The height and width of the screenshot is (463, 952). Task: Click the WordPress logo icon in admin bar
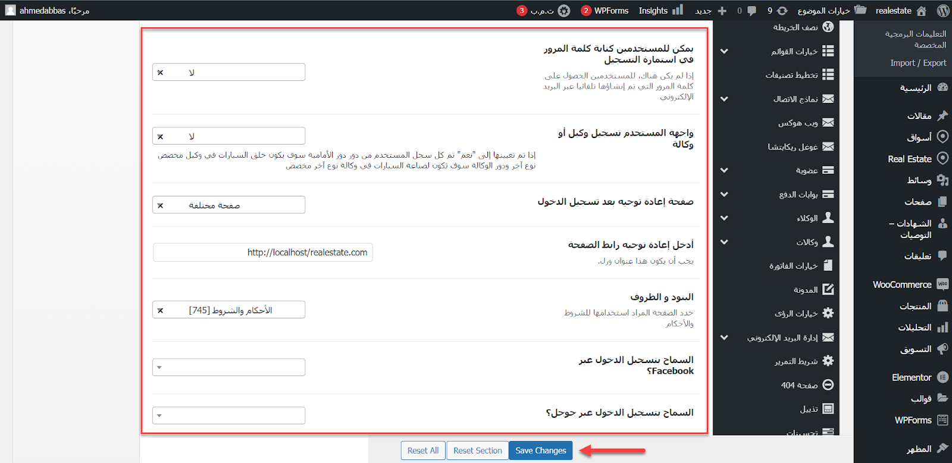(942, 10)
